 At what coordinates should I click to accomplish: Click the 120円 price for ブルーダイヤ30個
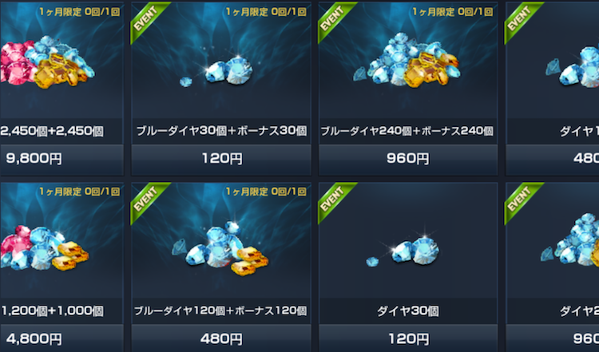221,158
